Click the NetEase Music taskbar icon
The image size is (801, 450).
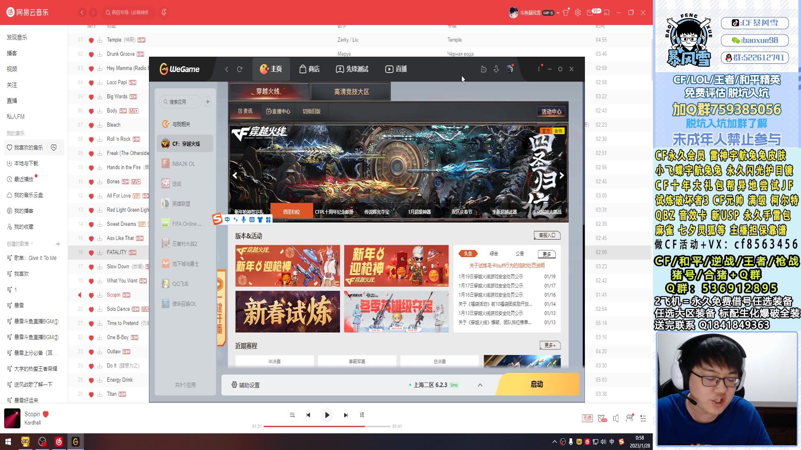click(x=59, y=441)
